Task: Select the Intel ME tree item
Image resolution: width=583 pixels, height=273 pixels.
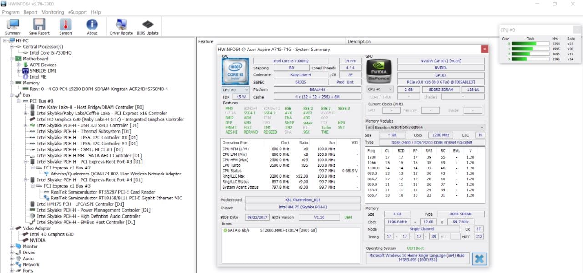Action: [x=38, y=77]
